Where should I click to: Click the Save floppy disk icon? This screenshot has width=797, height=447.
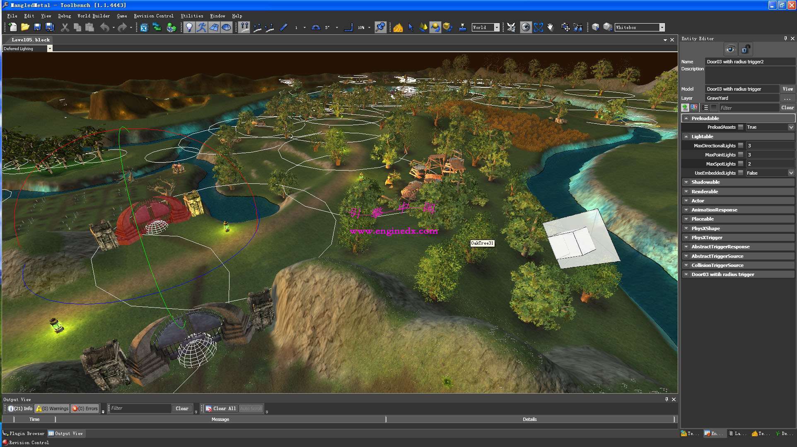pyautogui.click(x=37, y=27)
